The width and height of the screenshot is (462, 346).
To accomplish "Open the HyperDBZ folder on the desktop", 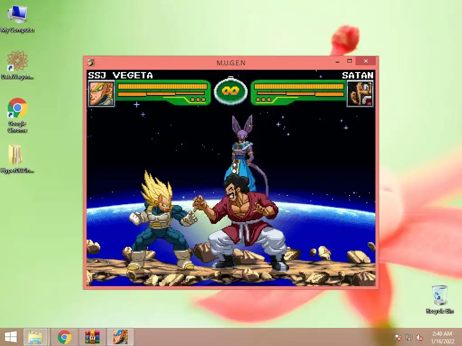I will pyautogui.click(x=18, y=158).
